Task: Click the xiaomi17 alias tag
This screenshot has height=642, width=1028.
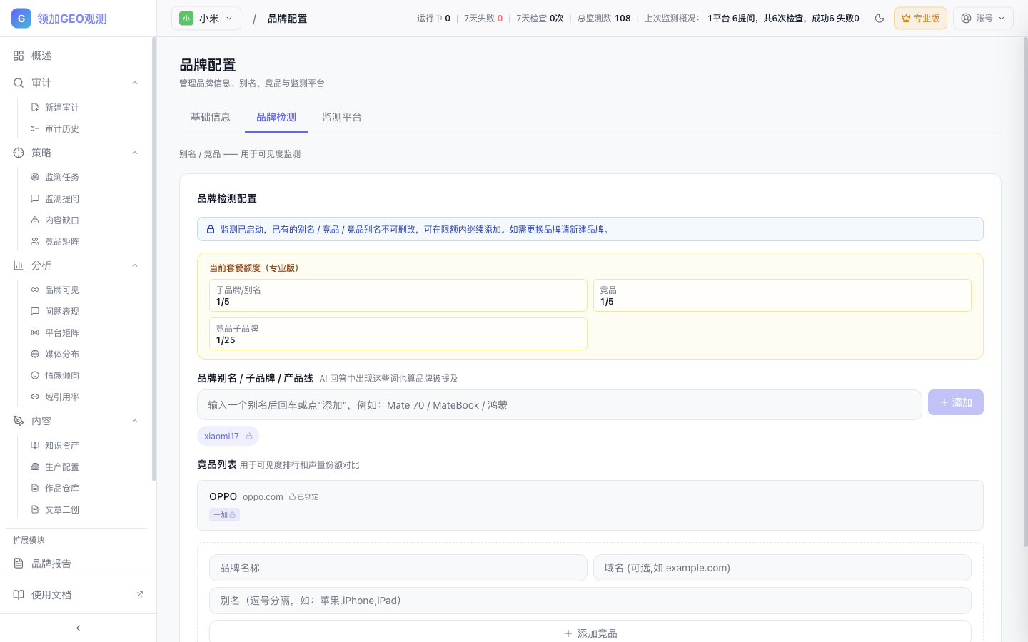Action: (x=228, y=436)
